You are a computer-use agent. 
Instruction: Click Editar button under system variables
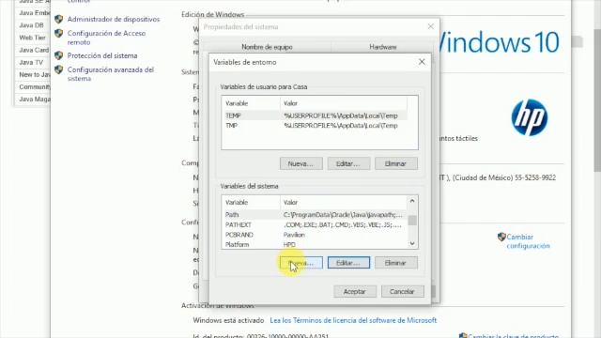pyautogui.click(x=348, y=263)
